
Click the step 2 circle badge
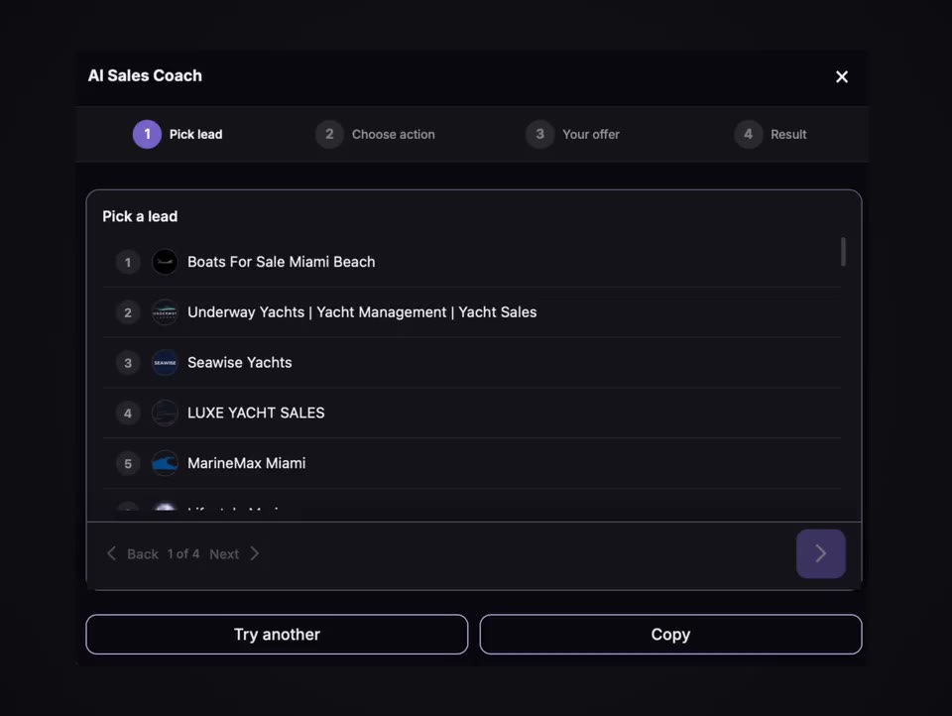tap(329, 134)
